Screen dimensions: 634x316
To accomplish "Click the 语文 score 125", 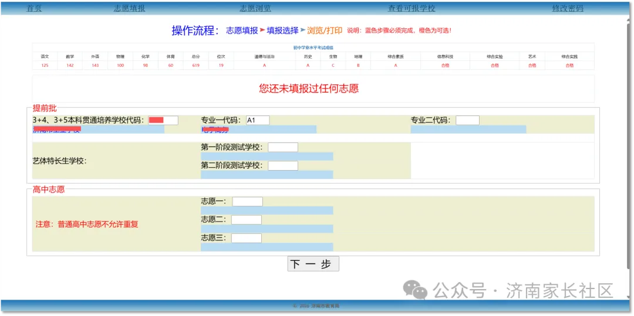I will [45, 66].
